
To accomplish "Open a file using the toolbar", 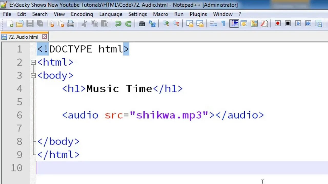I will [20, 24].
